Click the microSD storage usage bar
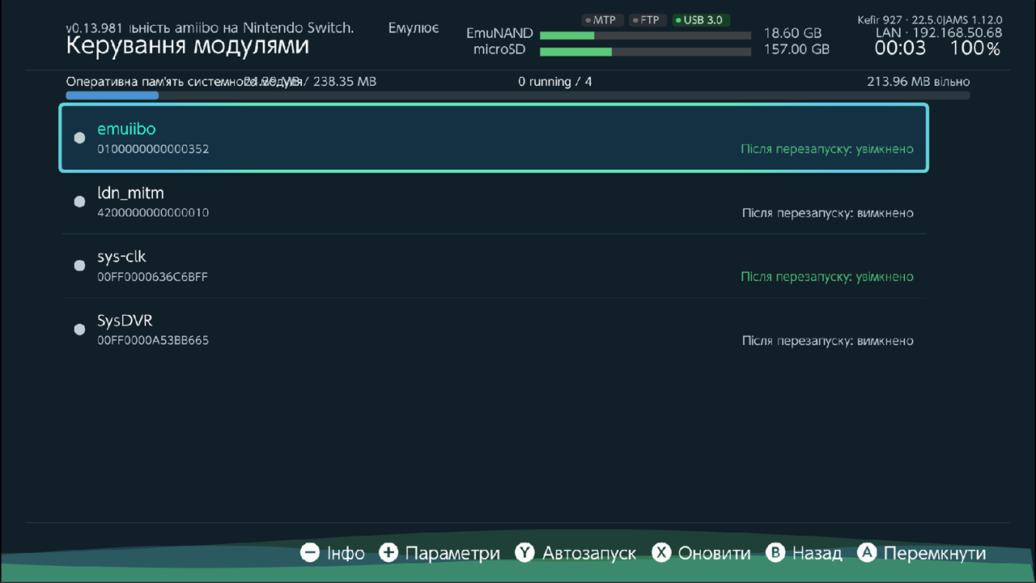This screenshot has width=1036, height=583. (x=646, y=52)
